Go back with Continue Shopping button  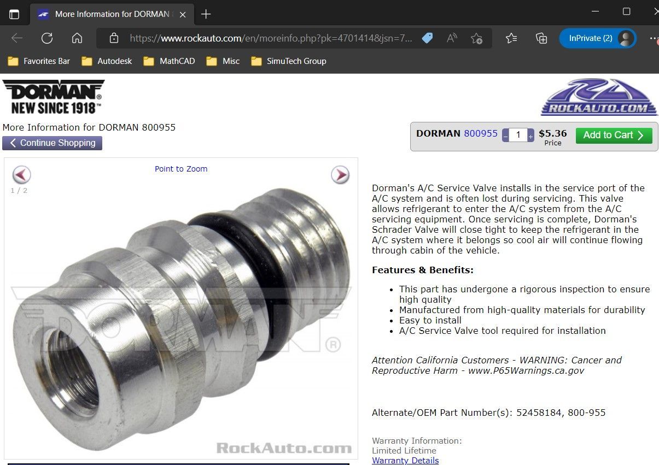tap(52, 143)
